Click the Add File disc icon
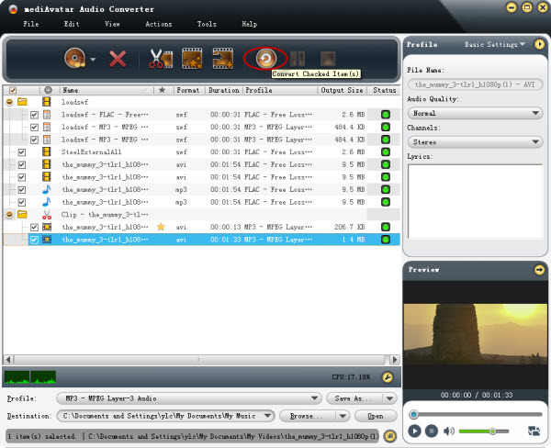This screenshot has width=551, height=448. [x=75, y=59]
